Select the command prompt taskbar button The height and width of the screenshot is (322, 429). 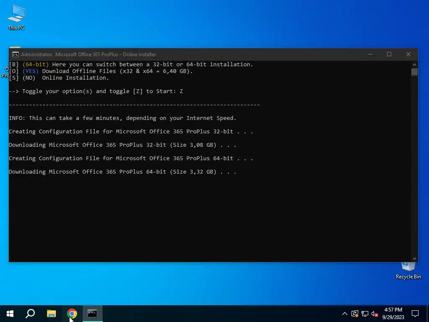tap(92, 314)
